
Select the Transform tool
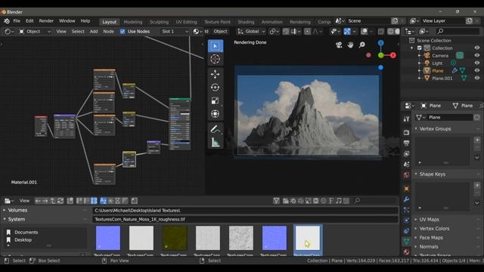215,114
